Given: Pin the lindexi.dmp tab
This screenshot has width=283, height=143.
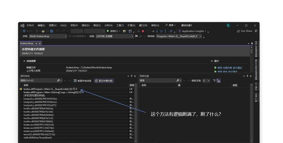Looking at the screenshot, I should 36,44.
